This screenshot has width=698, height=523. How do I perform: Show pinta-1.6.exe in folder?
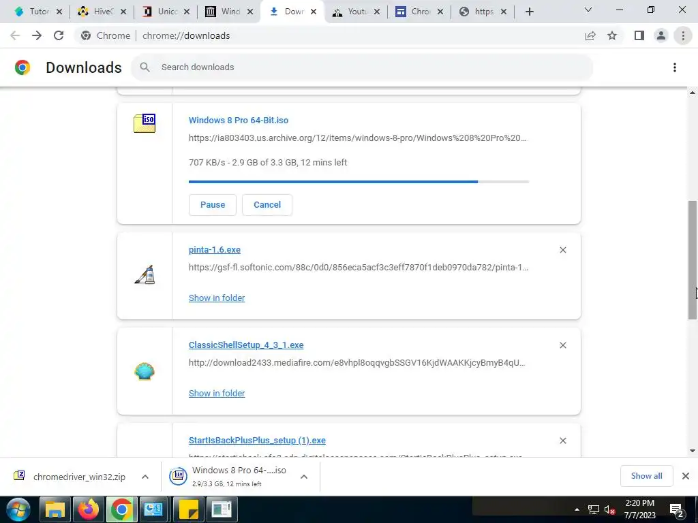[217, 298]
